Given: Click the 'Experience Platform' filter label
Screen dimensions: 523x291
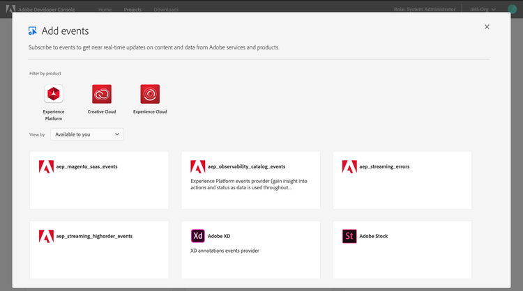Looking at the screenshot, I should click(54, 115).
